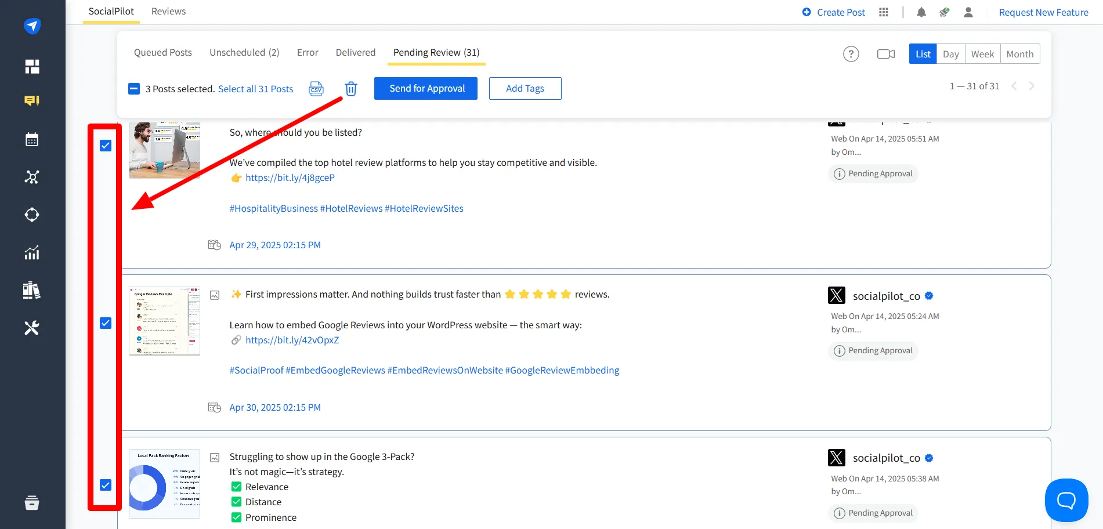Image resolution: width=1103 pixels, height=529 pixels.
Task: Uncheck the hotel review platforms post
Action: [x=106, y=146]
